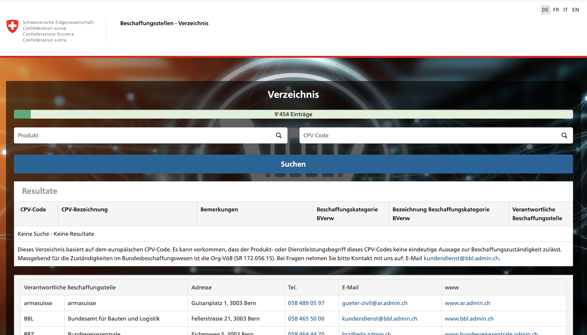Call BBL number 058 465 50 00
Viewport: 587px width, 335px height.
tap(306, 318)
